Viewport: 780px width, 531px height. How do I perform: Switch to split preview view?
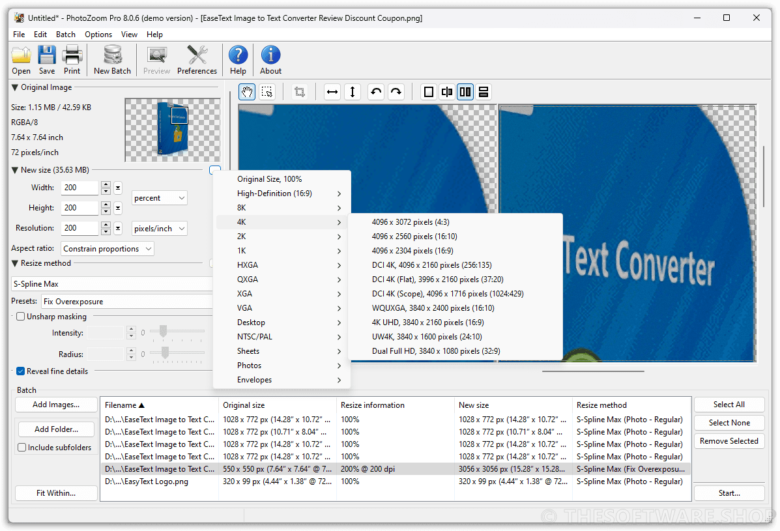click(447, 92)
